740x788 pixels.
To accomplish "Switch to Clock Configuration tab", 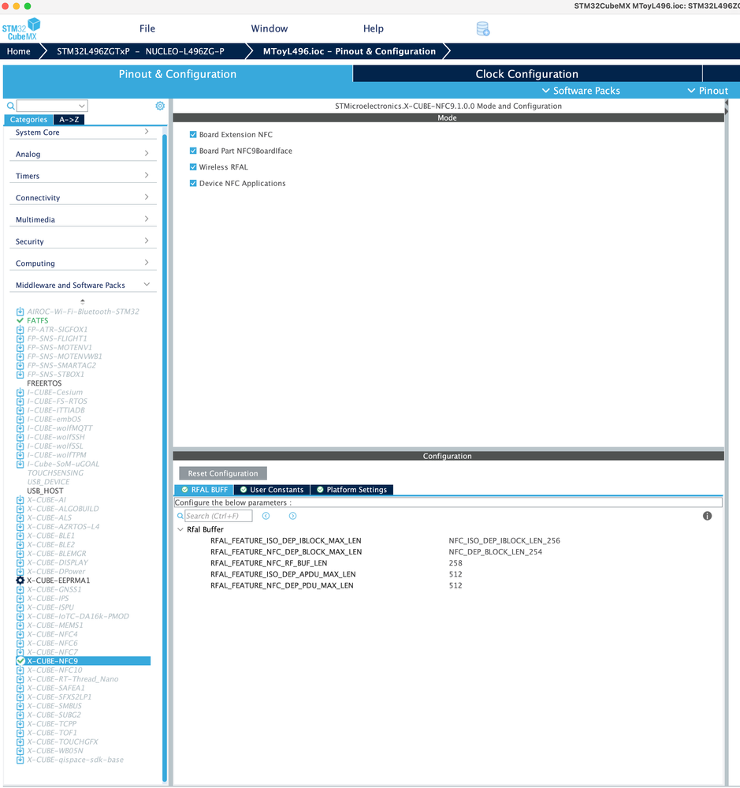I will pyautogui.click(x=527, y=74).
